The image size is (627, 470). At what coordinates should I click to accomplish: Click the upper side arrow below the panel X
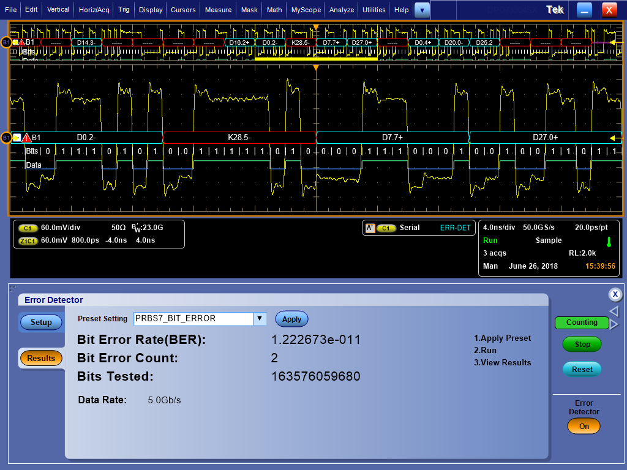pos(614,311)
